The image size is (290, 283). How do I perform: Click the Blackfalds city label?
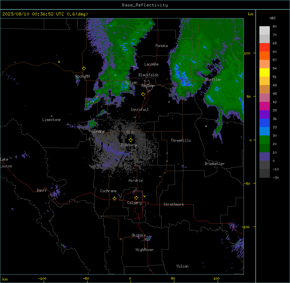(148, 75)
